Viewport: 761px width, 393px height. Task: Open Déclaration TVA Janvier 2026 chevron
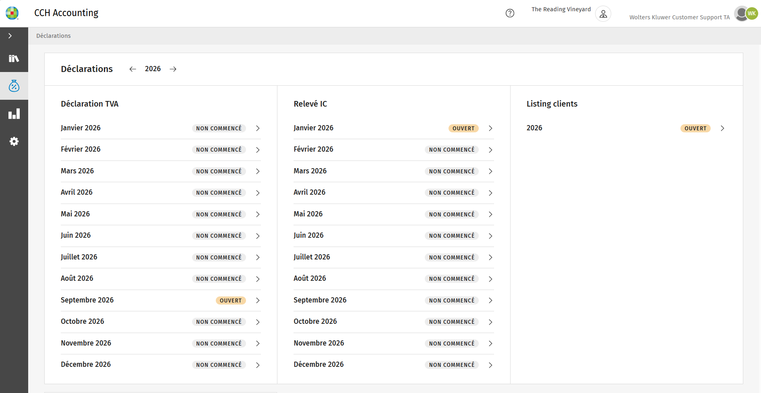[258, 128]
